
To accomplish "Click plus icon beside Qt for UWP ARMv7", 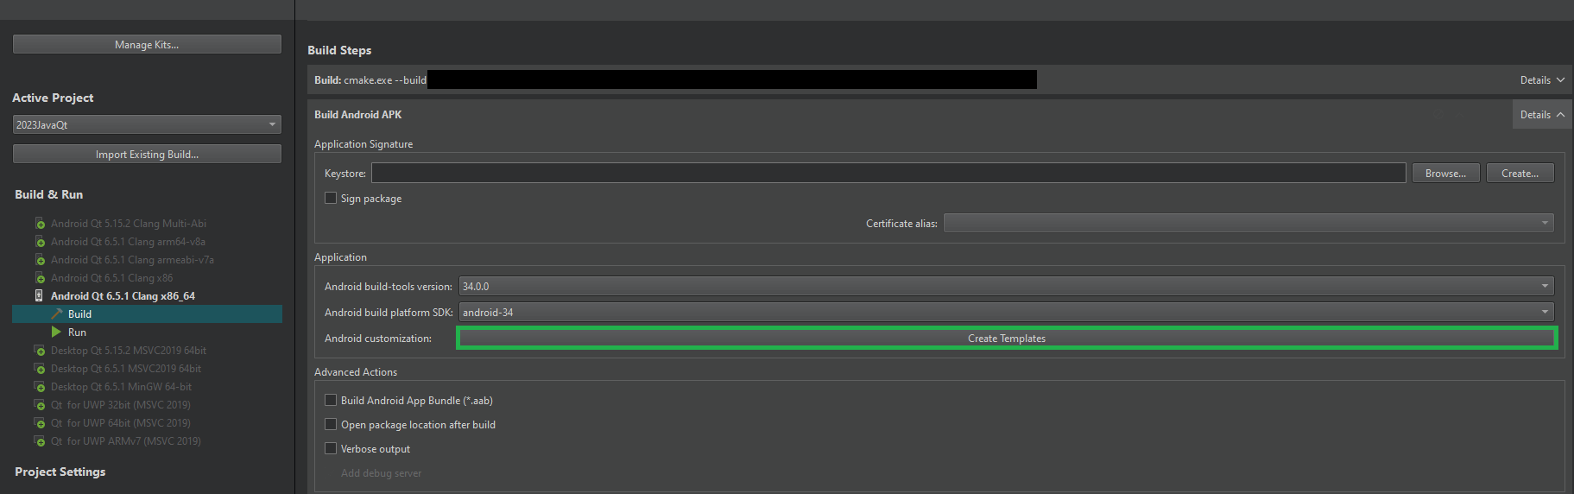I will click(x=40, y=441).
